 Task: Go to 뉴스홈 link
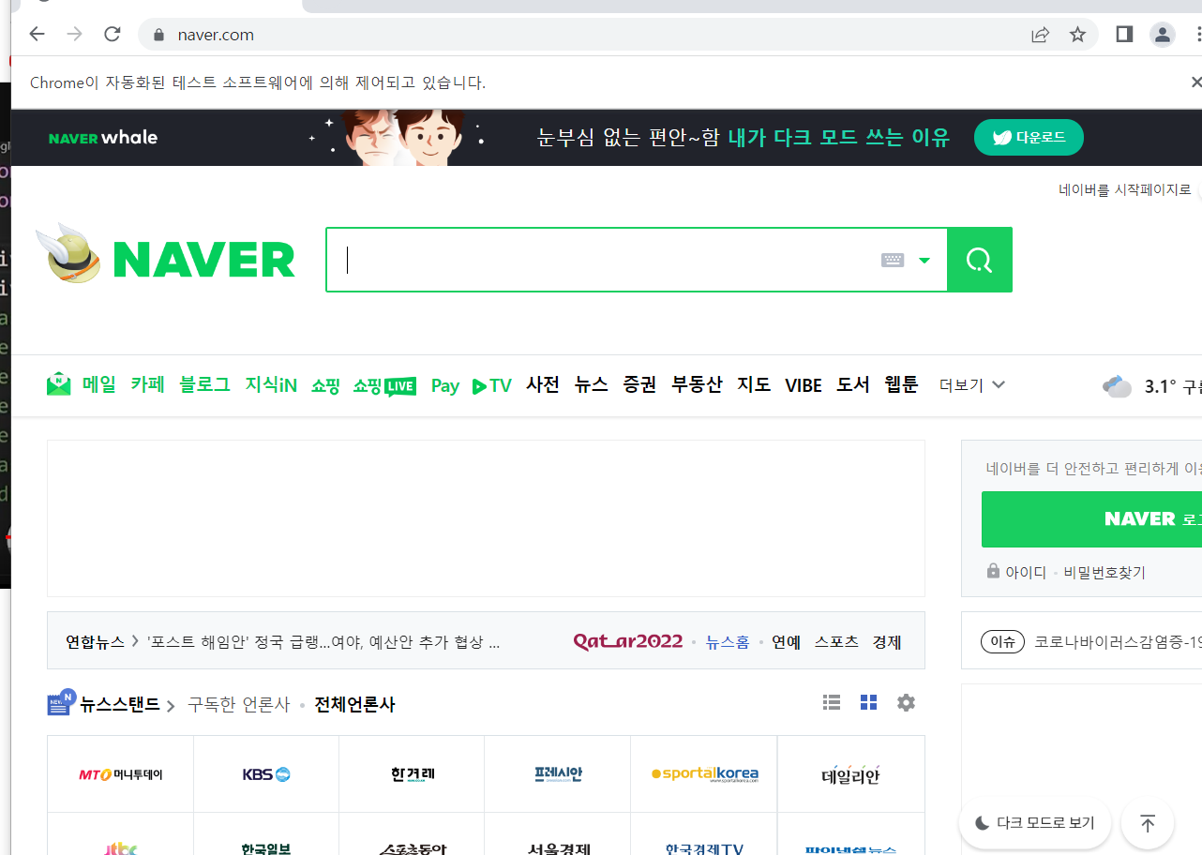pyautogui.click(x=728, y=642)
